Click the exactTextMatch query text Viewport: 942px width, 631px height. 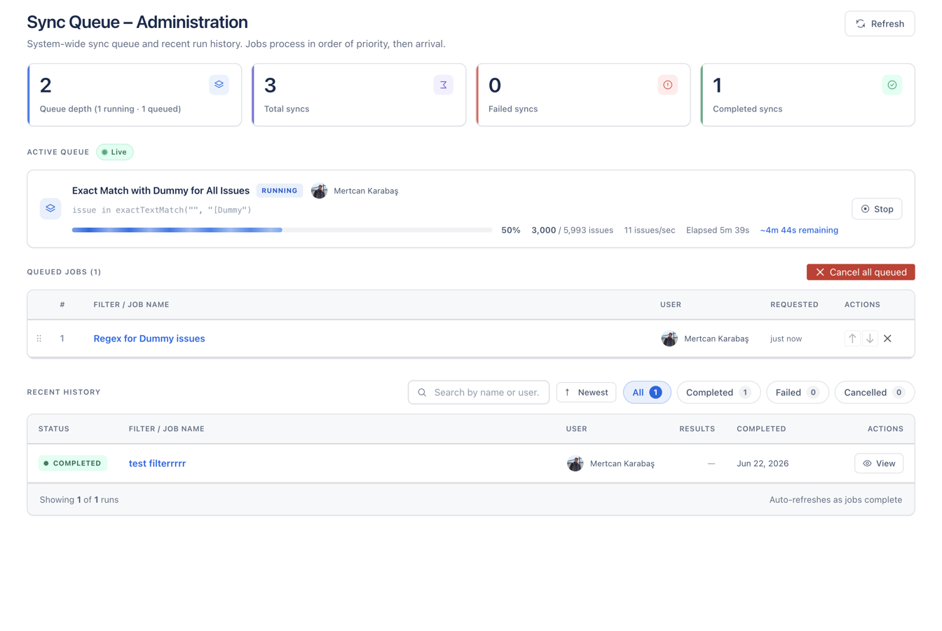[x=162, y=210]
